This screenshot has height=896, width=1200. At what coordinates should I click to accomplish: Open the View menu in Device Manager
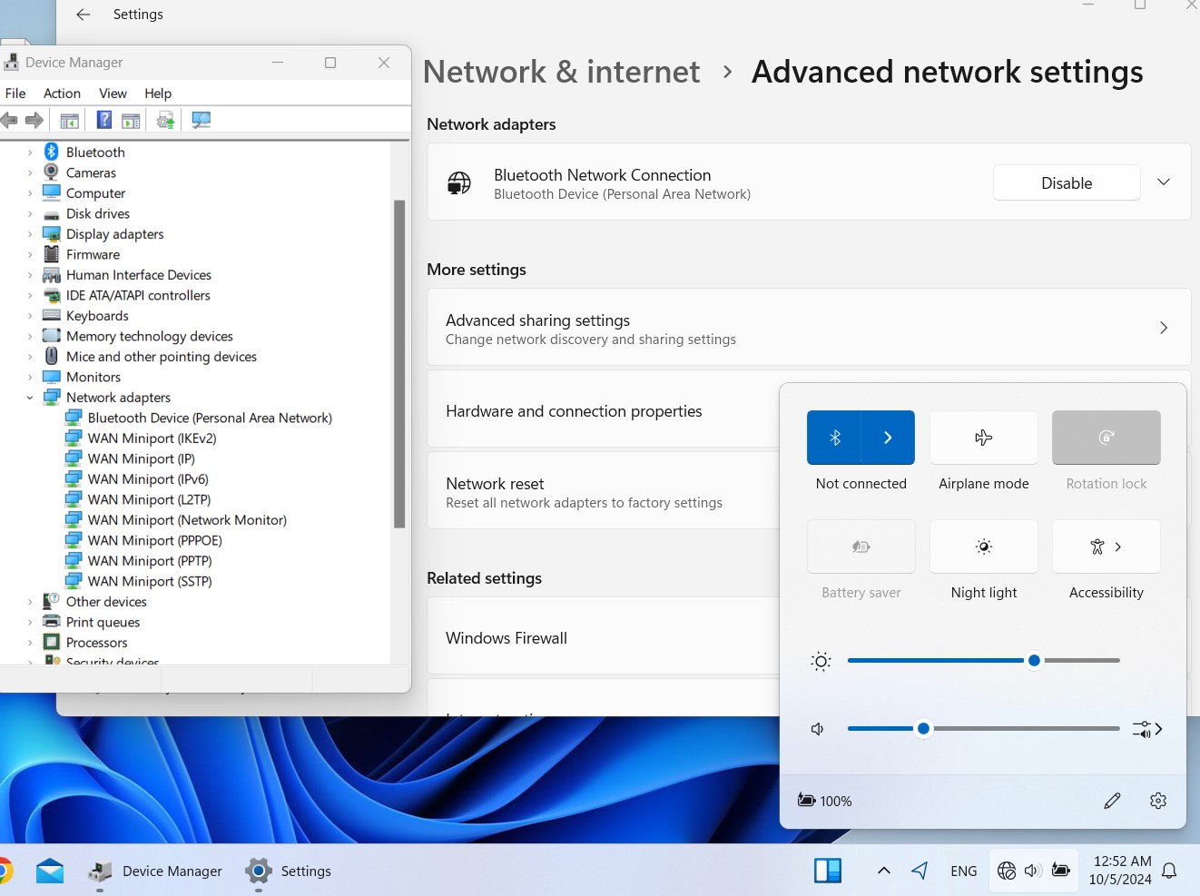[113, 94]
